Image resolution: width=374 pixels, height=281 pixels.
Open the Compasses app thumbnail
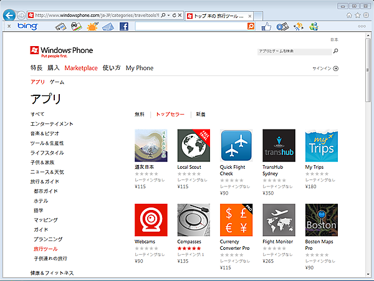194,220
